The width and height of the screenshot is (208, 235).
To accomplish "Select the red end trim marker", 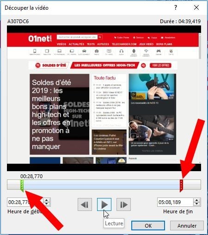I will (x=181, y=186).
